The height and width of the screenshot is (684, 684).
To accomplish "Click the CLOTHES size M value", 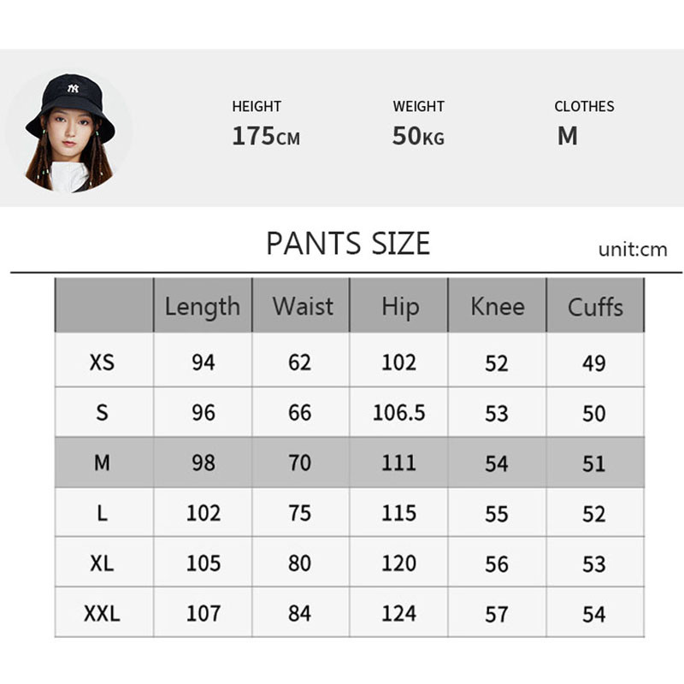I will click(567, 136).
